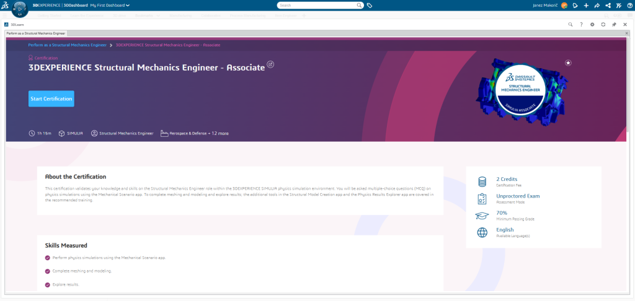The height and width of the screenshot is (301, 635).
Task: Refresh the 3DLearn widget
Action: [x=603, y=25]
